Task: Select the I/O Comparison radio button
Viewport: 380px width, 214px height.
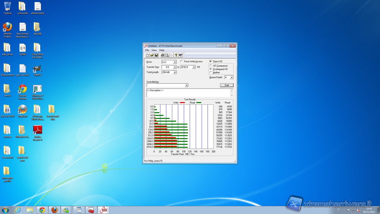Action: [x=211, y=66]
